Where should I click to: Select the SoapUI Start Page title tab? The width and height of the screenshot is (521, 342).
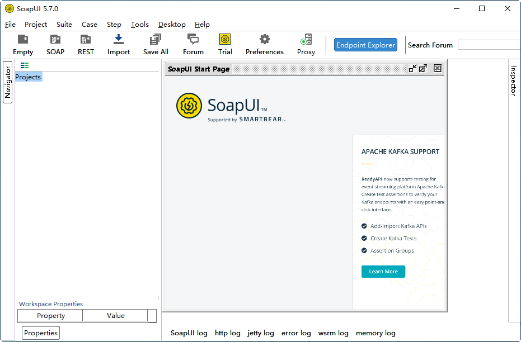pyautogui.click(x=199, y=69)
